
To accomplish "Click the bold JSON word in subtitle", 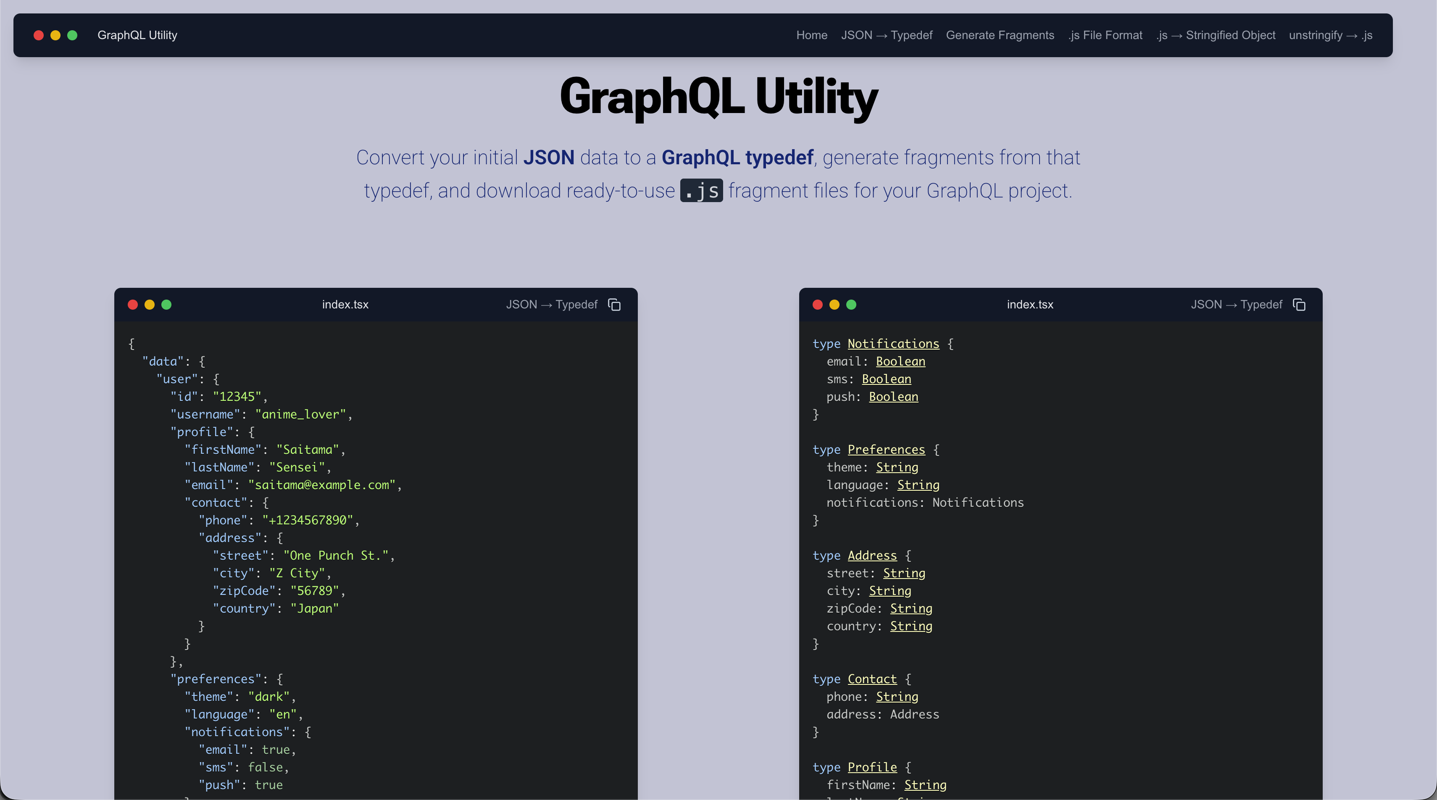I will click(548, 157).
